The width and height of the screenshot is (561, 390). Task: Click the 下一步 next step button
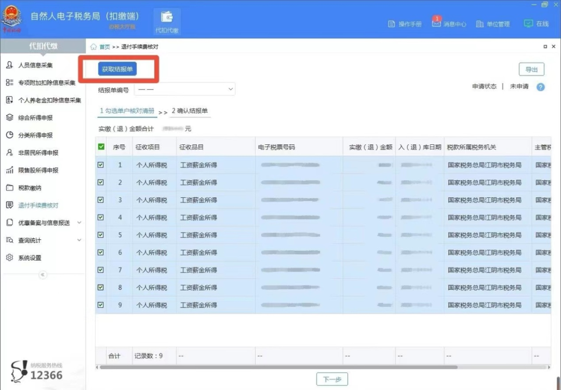(x=332, y=379)
